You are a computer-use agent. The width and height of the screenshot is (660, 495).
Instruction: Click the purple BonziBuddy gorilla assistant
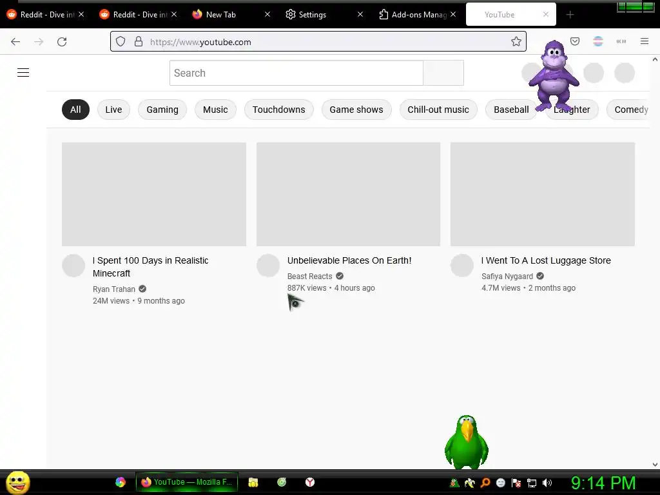click(554, 76)
